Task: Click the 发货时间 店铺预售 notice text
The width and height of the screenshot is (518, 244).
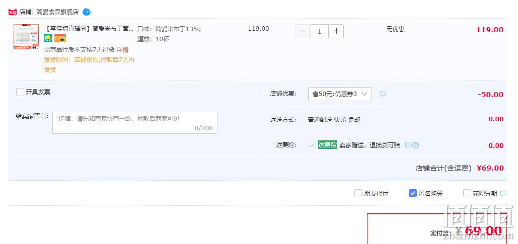Action: point(89,65)
